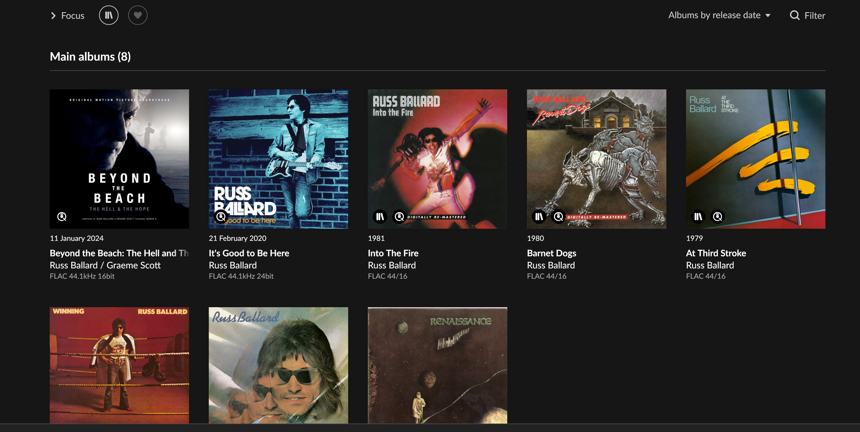The width and height of the screenshot is (860, 432).
Task: Click Qobuz icon on Into The Fire cover
Action: (399, 217)
